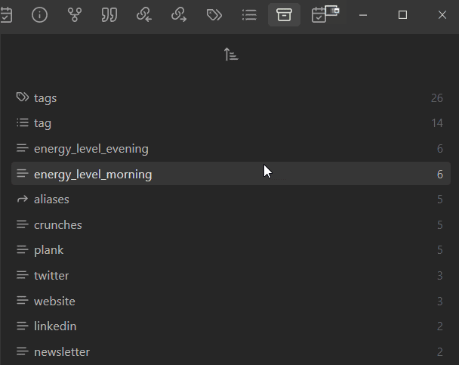Open the local graph tab with fork icon
Image resolution: width=459 pixels, height=365 pixels.
(x=74, y=14)
